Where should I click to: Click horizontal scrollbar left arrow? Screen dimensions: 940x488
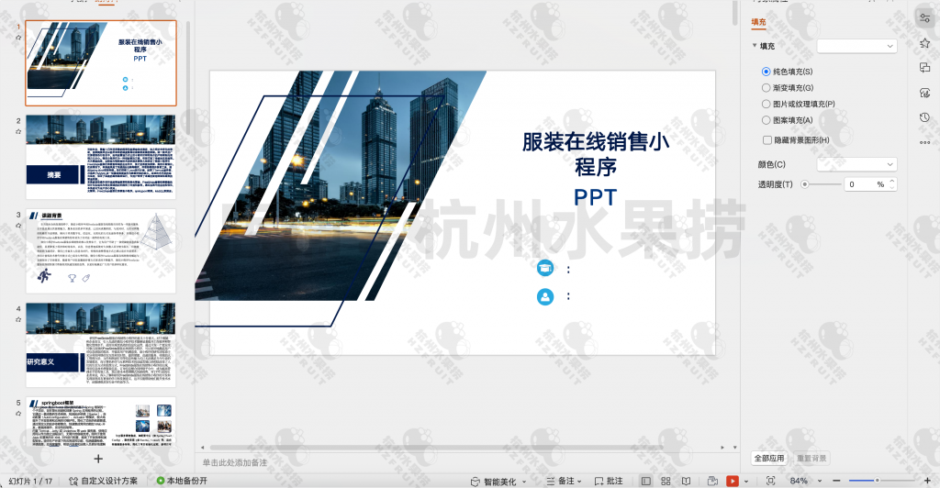point(202,448)
